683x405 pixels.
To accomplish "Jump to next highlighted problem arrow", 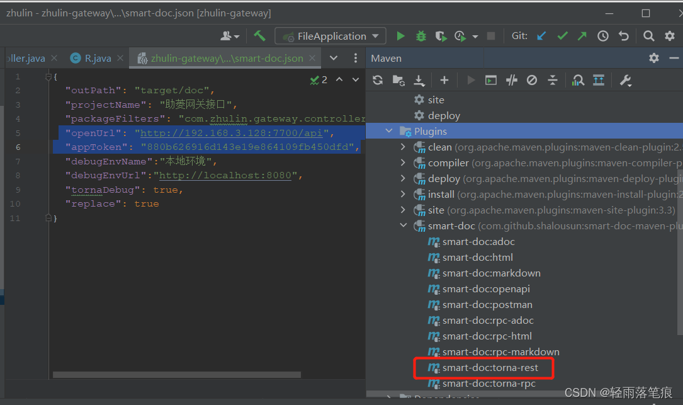I will 356,79.
